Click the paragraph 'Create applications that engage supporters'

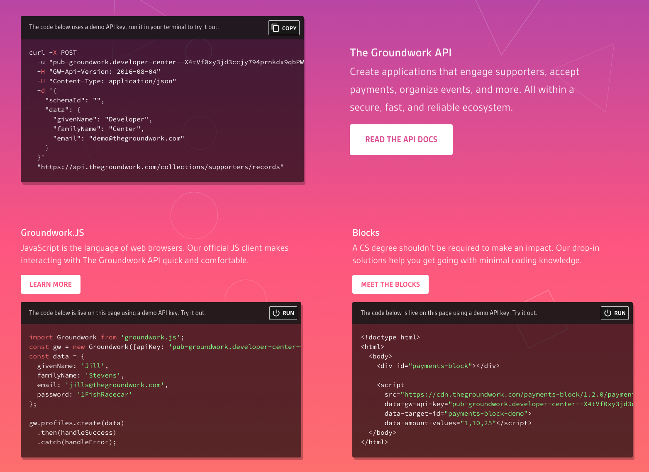click(x=465, y=90)
